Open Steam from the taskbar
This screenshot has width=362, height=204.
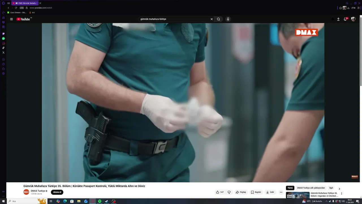(x=107, y=201)
